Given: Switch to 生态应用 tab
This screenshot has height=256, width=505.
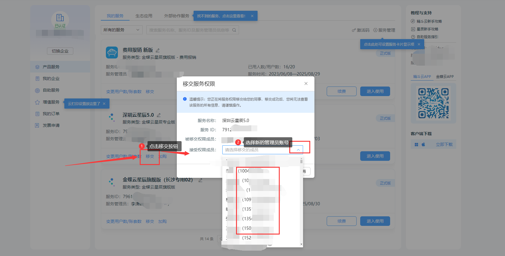Looking at the screenshot, I should (144, 16).
